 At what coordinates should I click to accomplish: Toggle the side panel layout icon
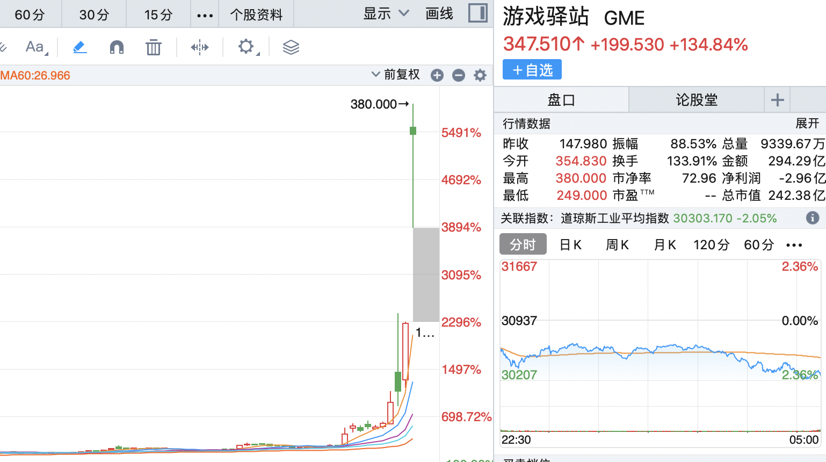478,13
